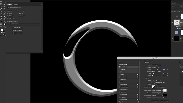Select the Eraser tool
This screenshot has width=183, height=103.
[x=4, y=14]
